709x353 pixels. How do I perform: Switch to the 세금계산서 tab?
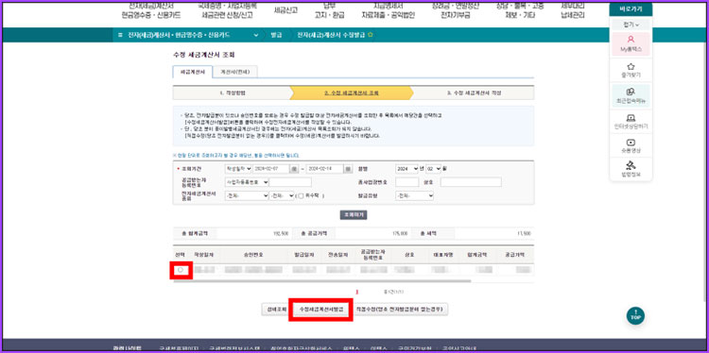(193, 72)
